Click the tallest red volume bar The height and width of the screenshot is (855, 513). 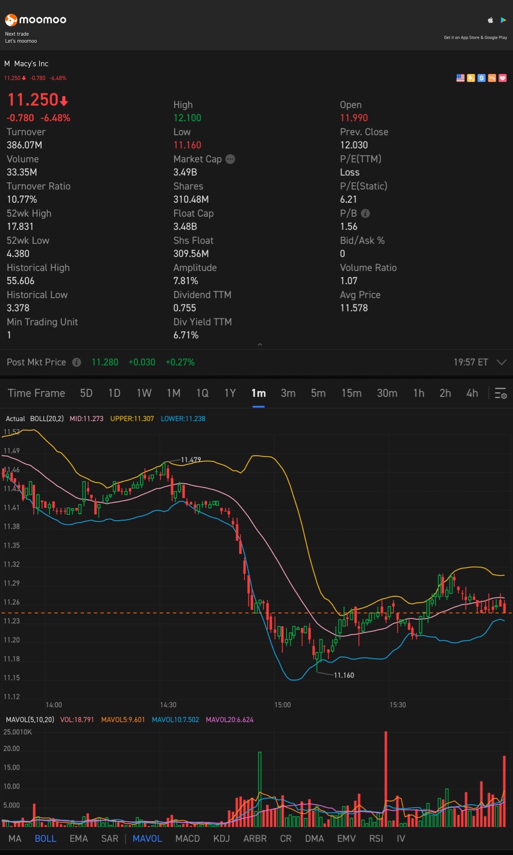tap(386, 779)
